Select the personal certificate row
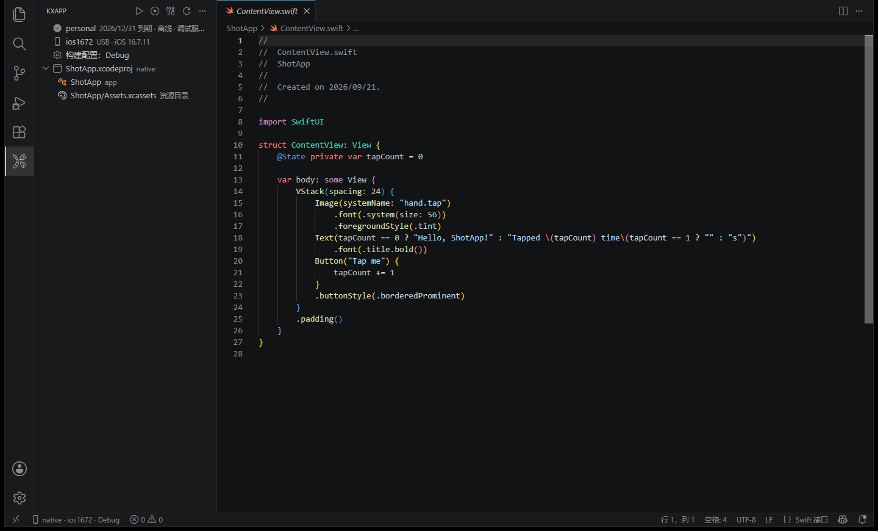Screen dimensions: 878x531 point(125,28)
